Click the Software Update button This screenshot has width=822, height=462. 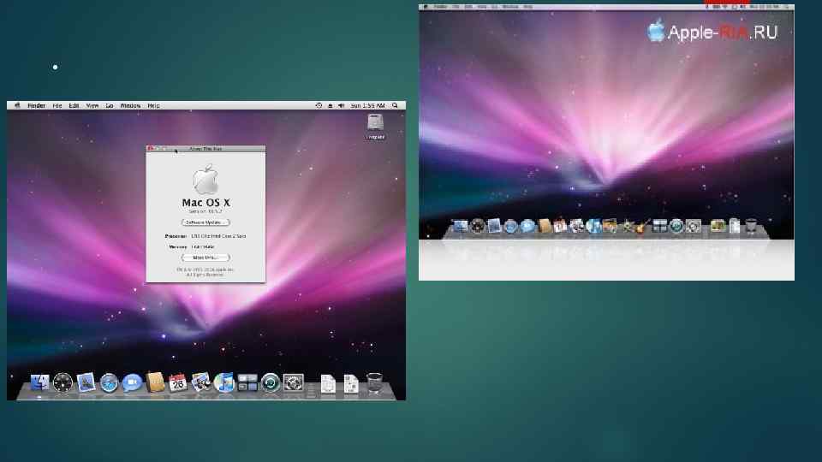click(205, 222)
